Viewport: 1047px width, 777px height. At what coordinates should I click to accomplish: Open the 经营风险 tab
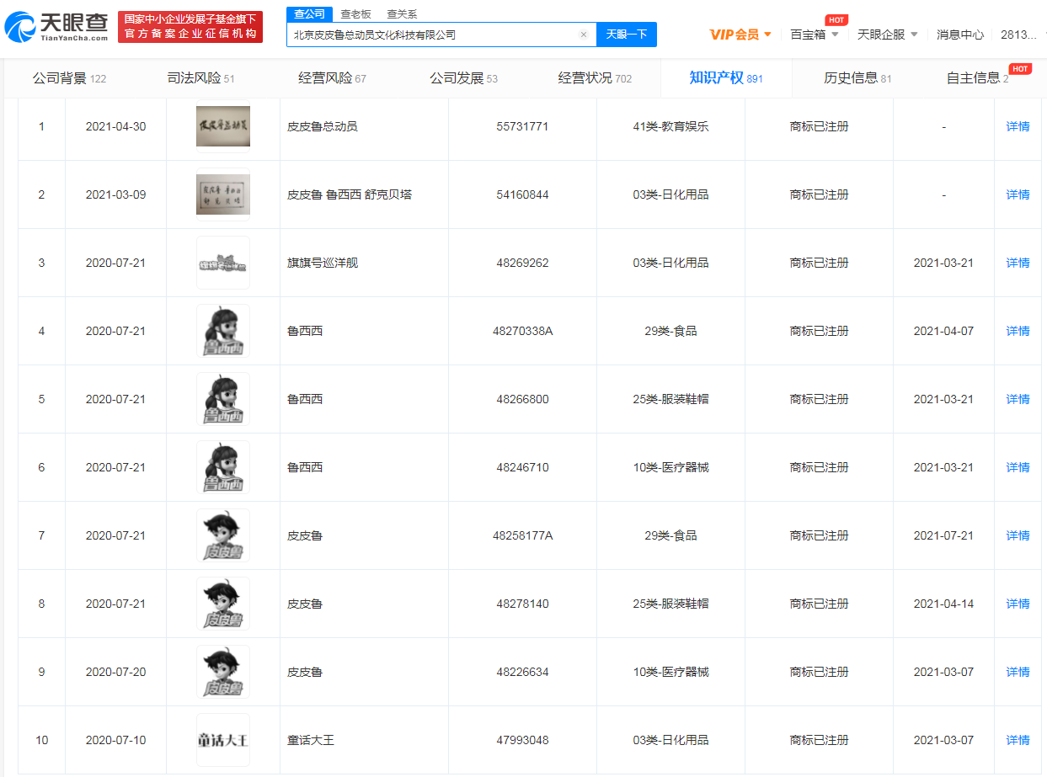click(x=332, y=78)
